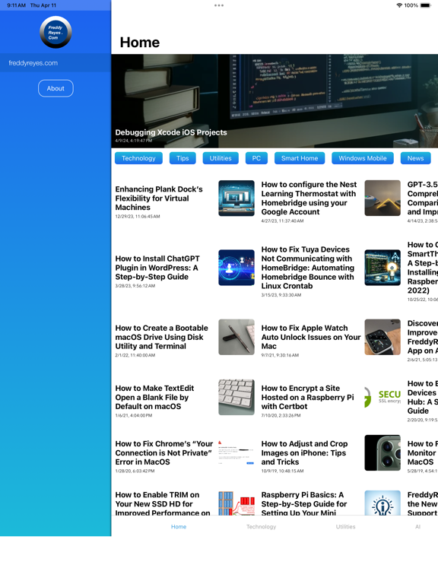
Task: Switch to the Technology bottom tab
Action: coord(261,527)
